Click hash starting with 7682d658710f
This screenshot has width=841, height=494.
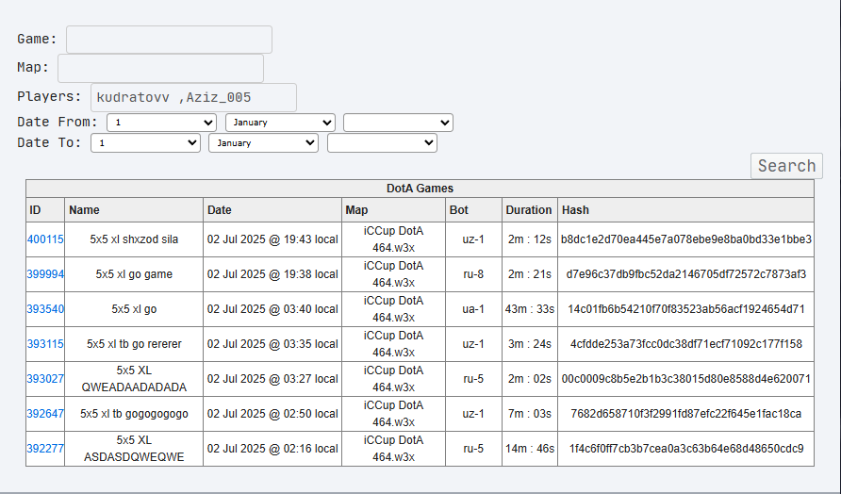[686, 414]
